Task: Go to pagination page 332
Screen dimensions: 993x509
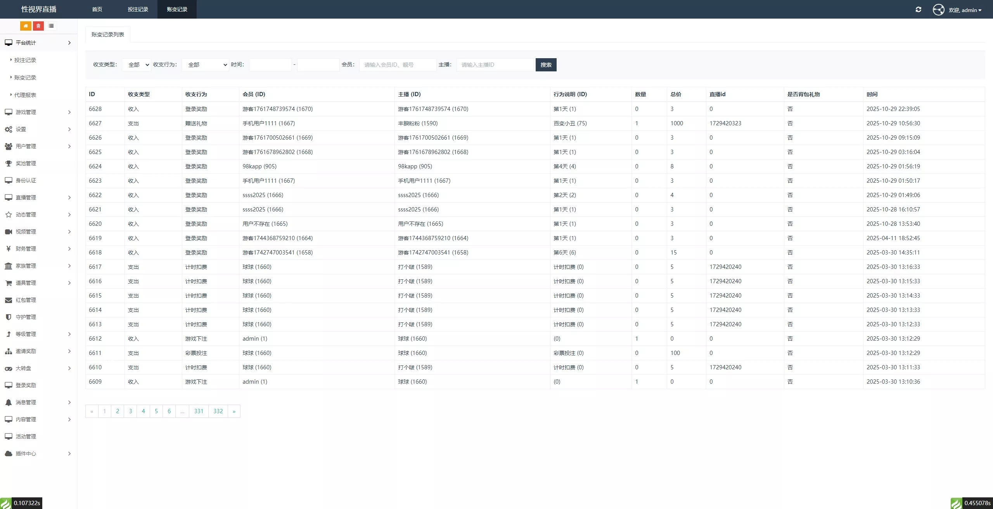Action: tap(218, 411)
